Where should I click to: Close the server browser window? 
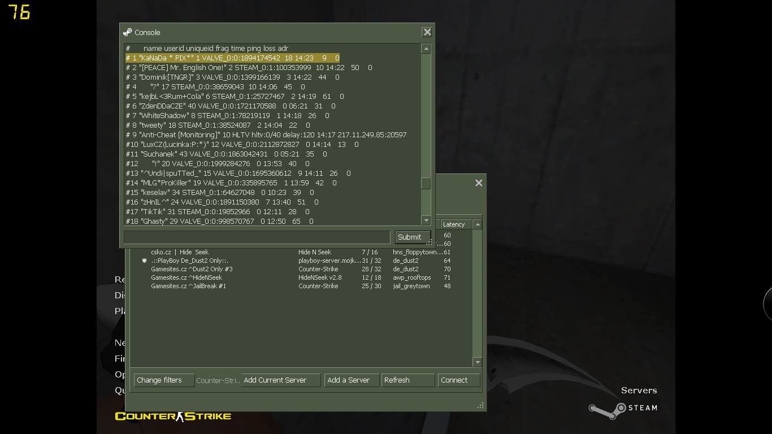tap(479, 183)
